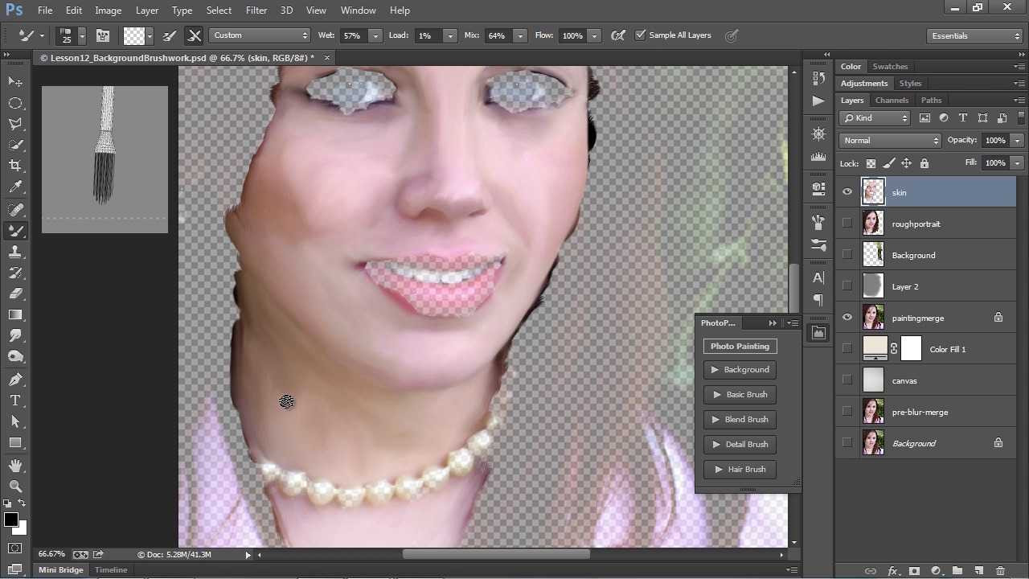The image size is (1029, 579).
Task: Open the Wet percentage dropdown arrow
Action: point(375,35)
